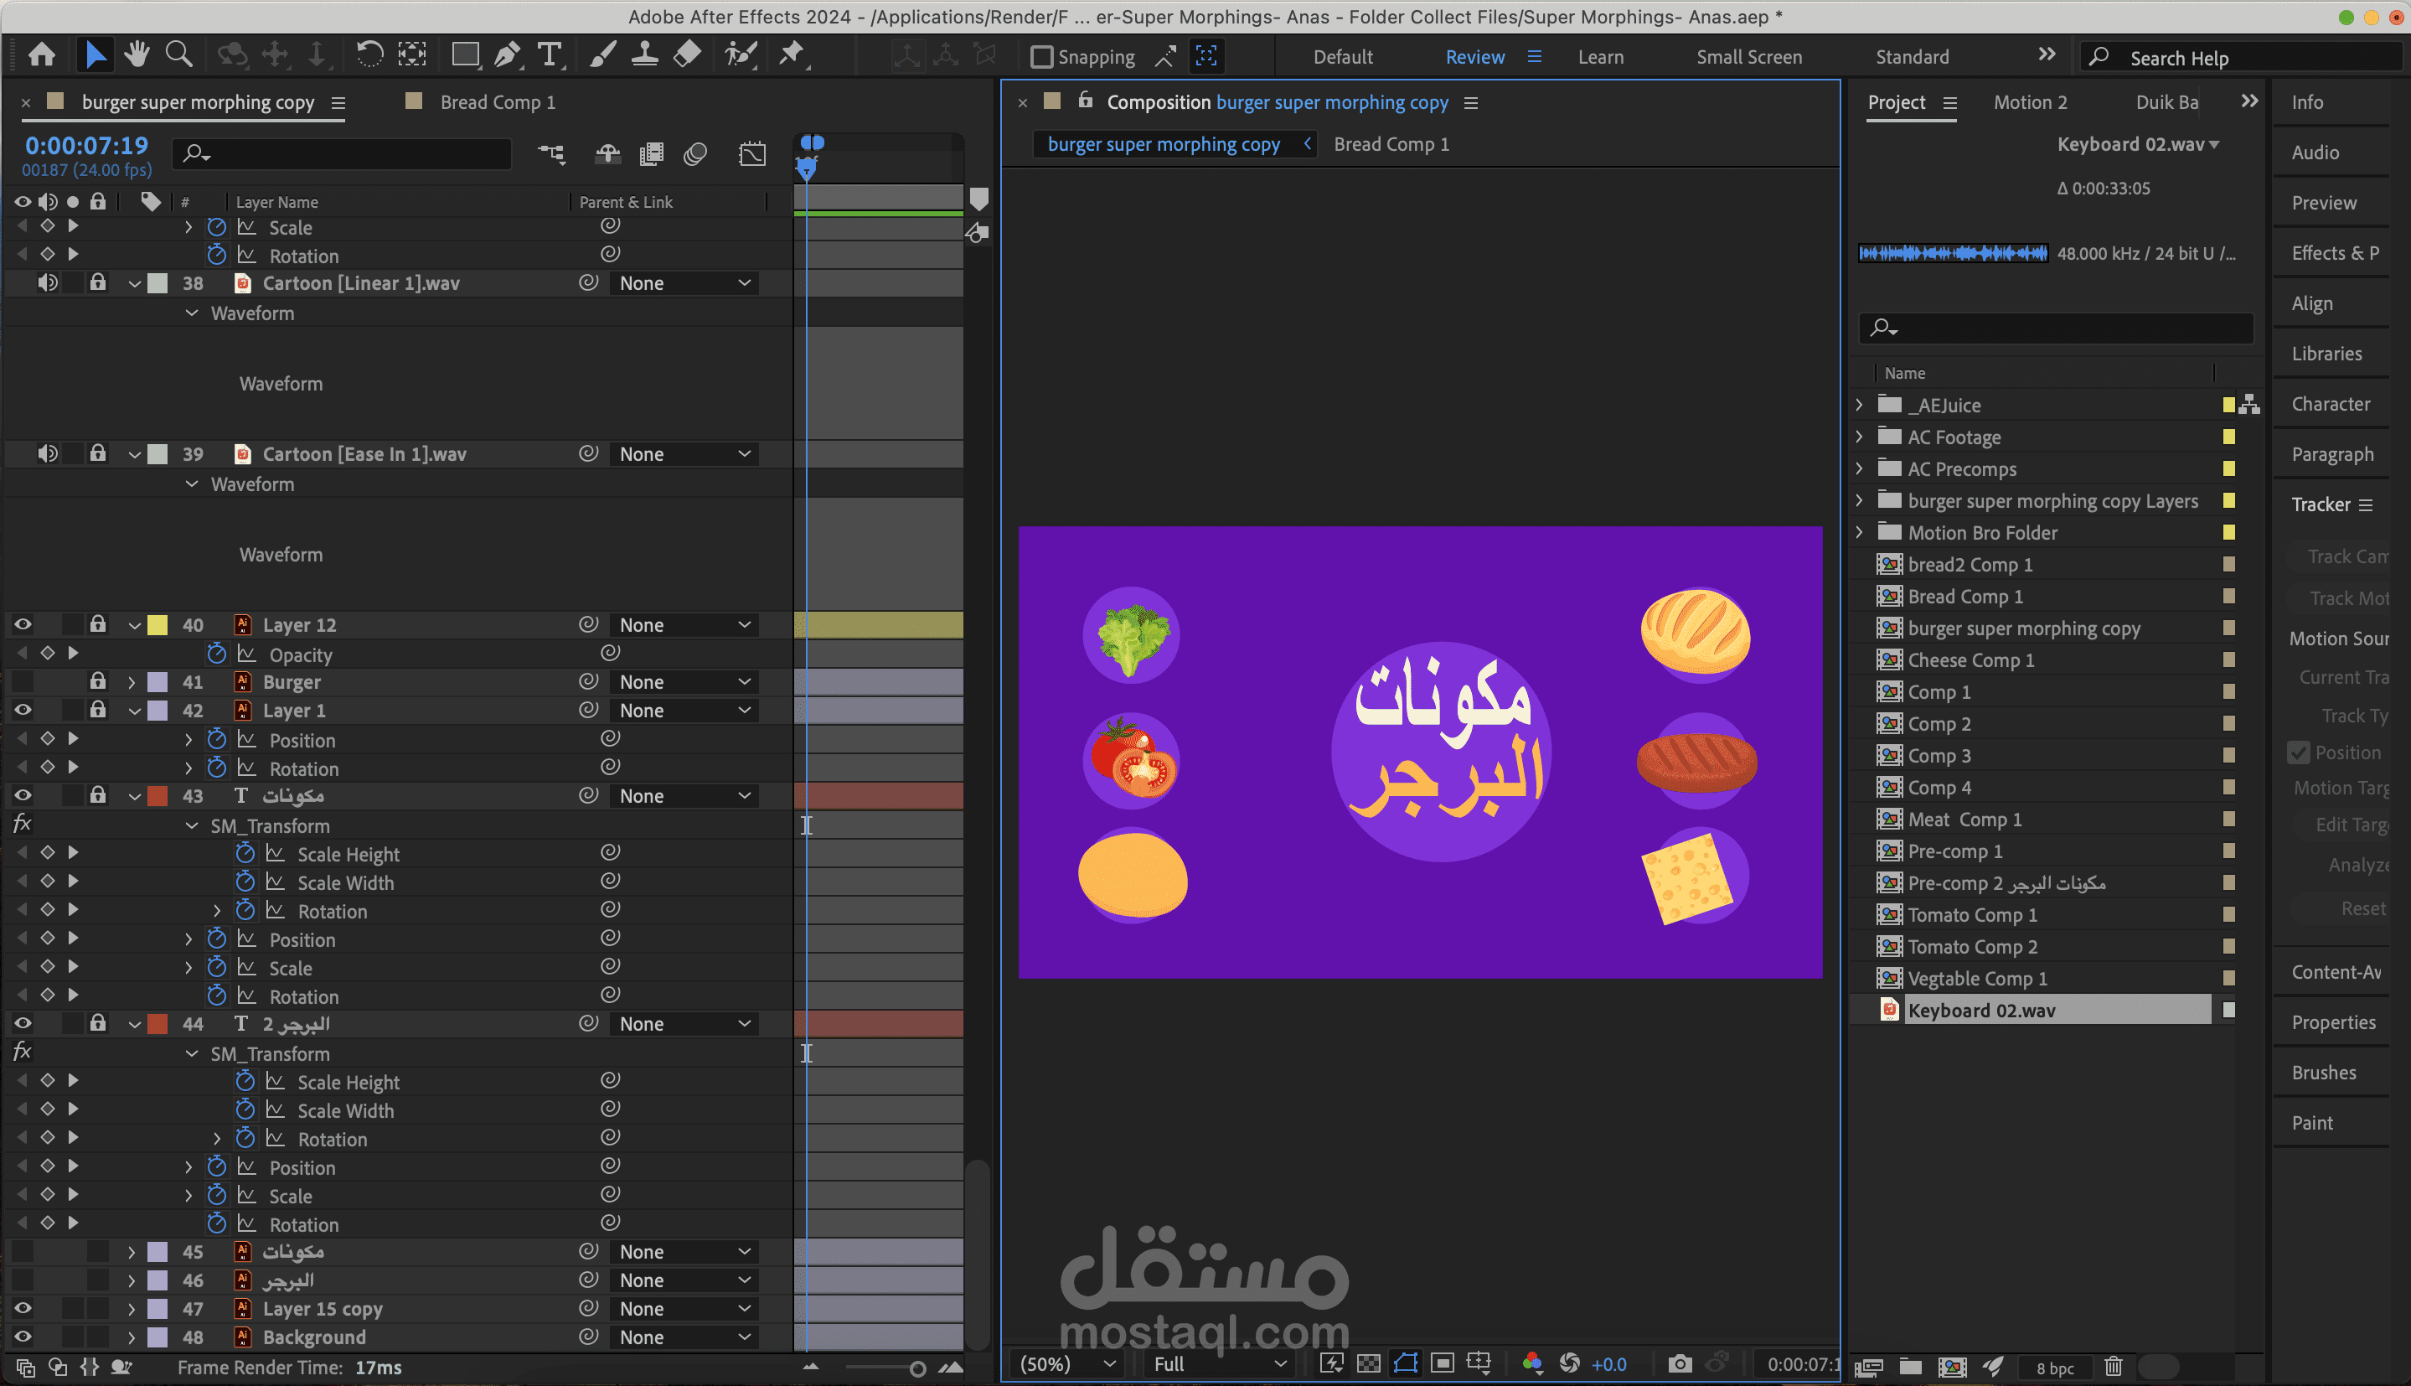Open the Motion 2 panel tab

pos(2030,102)
